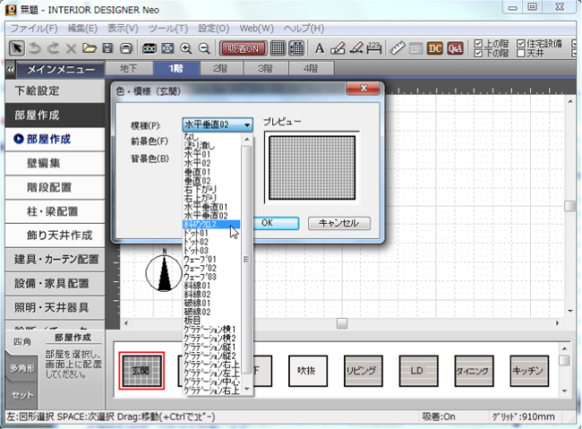Screen dimensions: 582x429
Task: Select the text A tool
Action: click(x=320, y=47)
